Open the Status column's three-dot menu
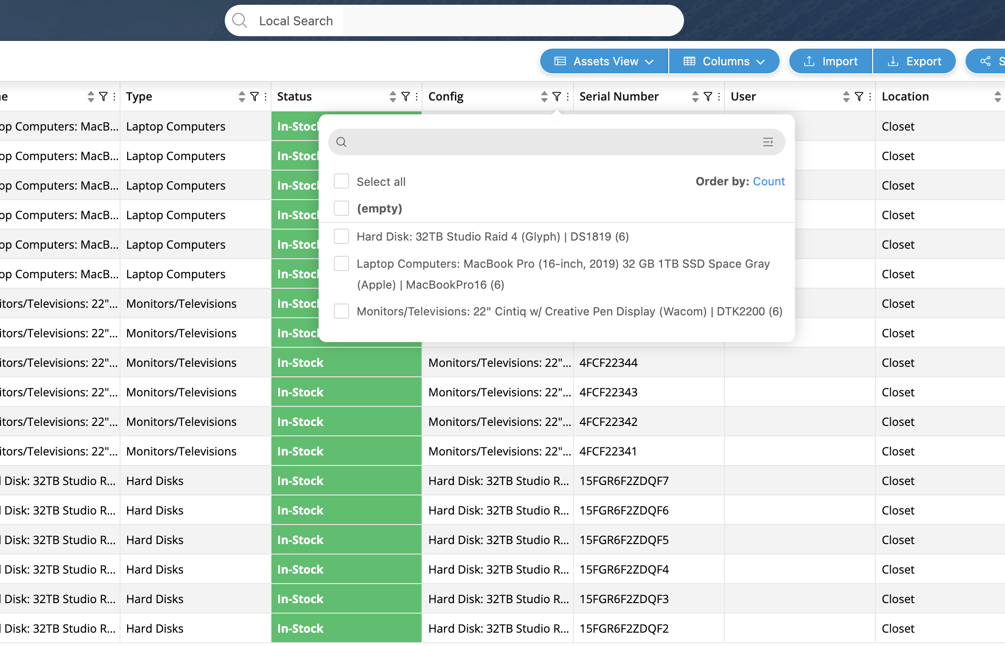Screen dimensions: 1005x646 coord(416,96)
